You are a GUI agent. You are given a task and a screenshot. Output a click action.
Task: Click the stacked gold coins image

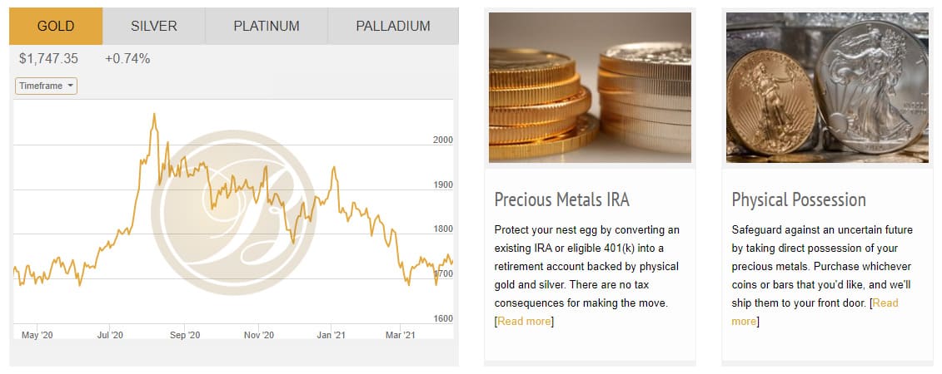coord(590,87)
